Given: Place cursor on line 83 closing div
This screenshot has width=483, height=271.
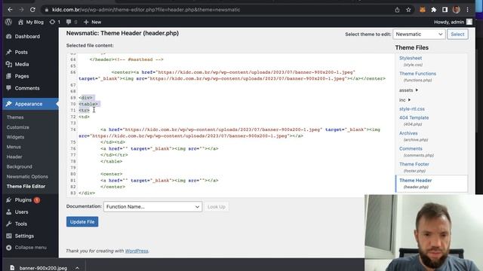Looking at the screenshot, I should pyautogui.click(x=87, y=193).
